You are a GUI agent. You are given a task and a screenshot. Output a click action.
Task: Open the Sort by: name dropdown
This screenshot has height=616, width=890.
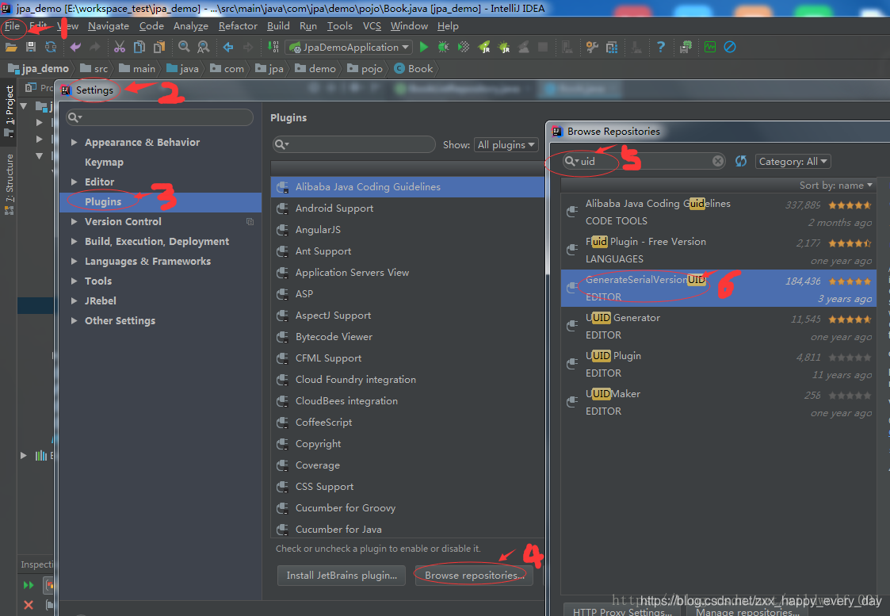835,185
